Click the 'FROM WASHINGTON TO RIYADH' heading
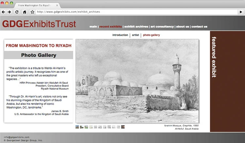This screenshot has width=245, height=143. (39, 45)
